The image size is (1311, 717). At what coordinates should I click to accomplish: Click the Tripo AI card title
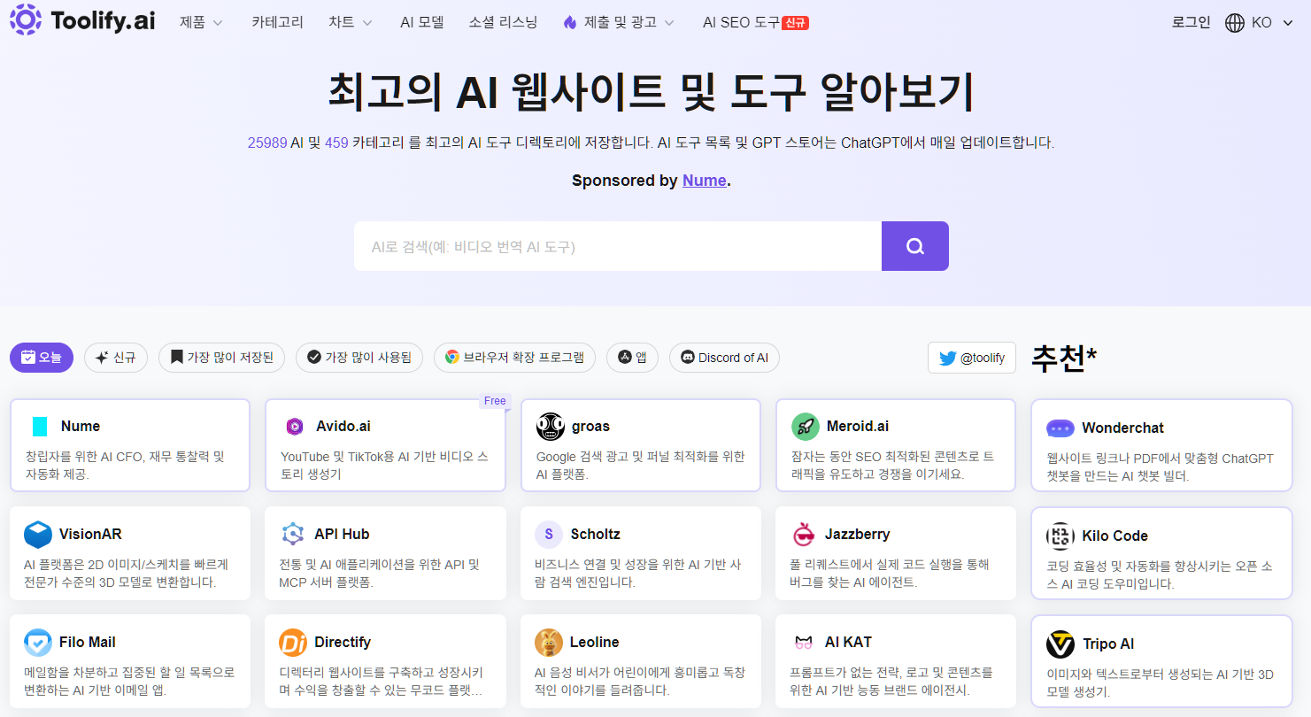1108,644
